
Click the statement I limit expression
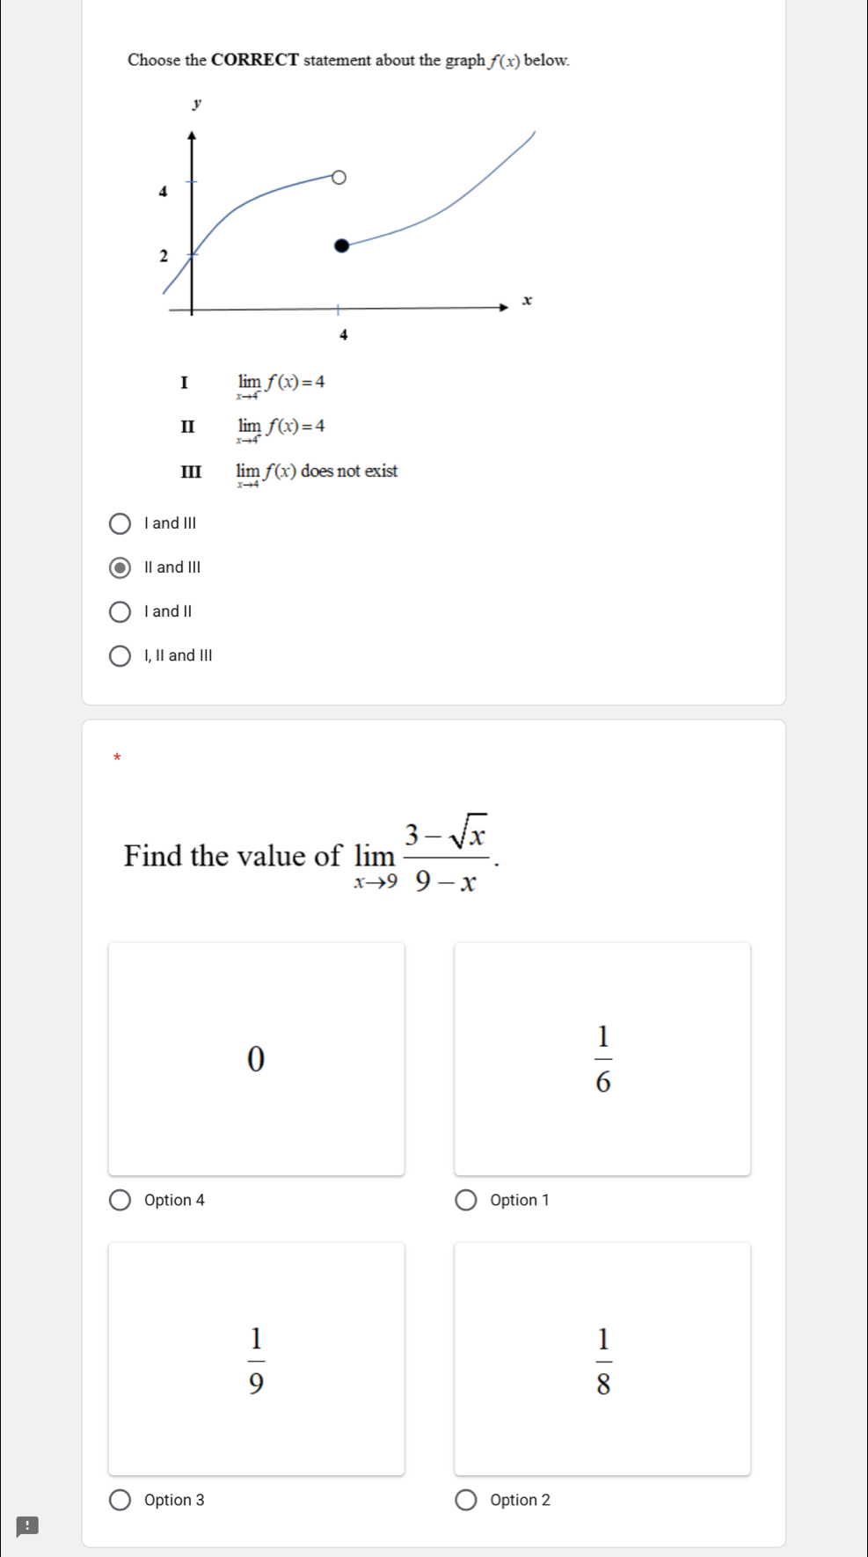point(281,383)
